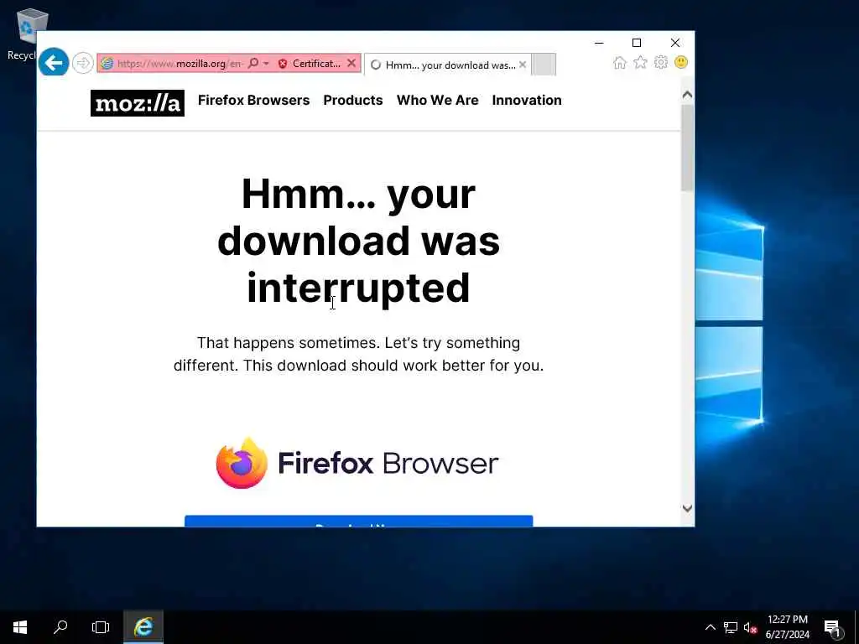Click the greyed-out Forward arrow button
The width and height of the screenshot is (859, 644).
(83, 63)
